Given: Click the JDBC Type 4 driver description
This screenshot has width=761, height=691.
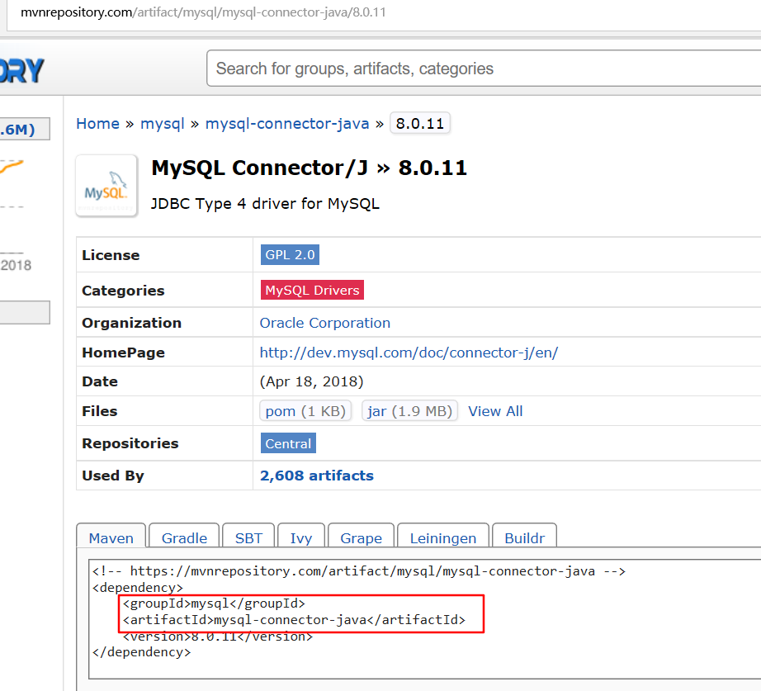Looking at the screenshot, I should (x=265, y=203).
